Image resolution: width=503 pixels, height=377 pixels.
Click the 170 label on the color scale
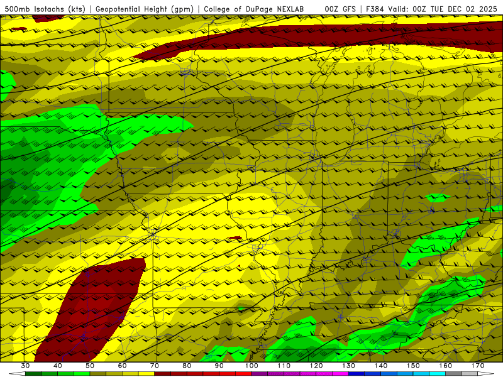coord(478,366)
